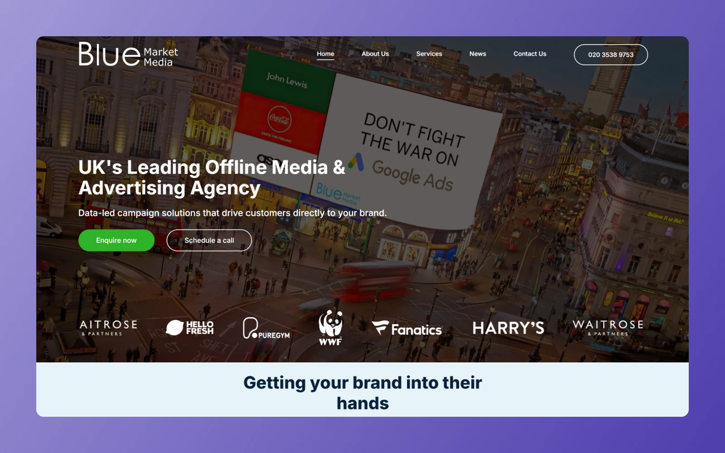
Task: Click the Fanatics logo
Action: click(407, 328)
